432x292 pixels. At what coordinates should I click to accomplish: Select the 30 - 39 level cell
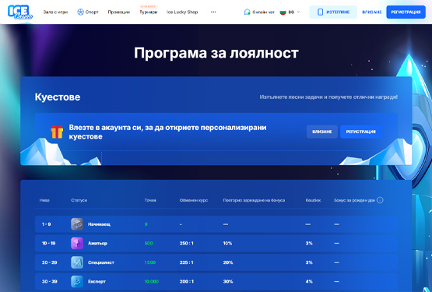click(49, 281)
